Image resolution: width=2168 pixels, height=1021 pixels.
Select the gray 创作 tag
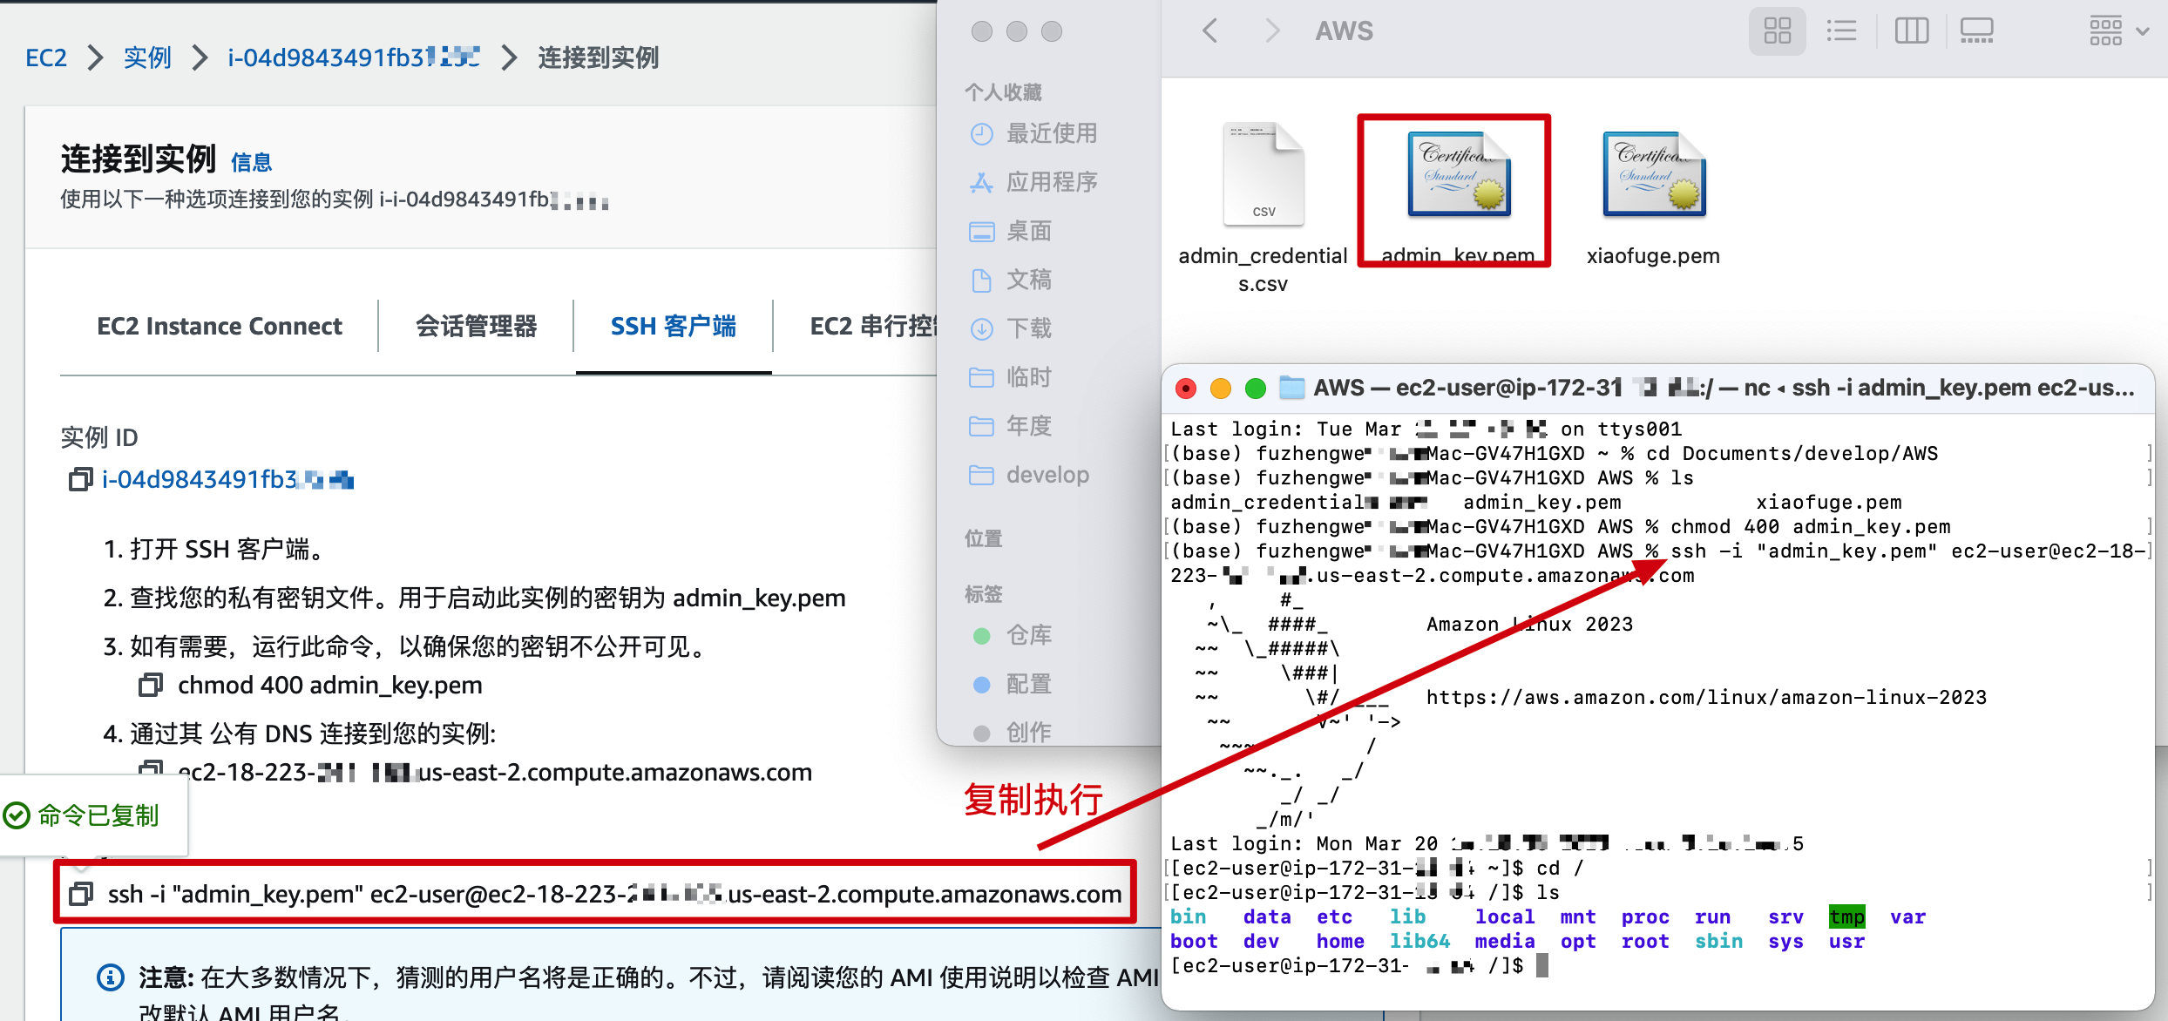coord(1011,733)
